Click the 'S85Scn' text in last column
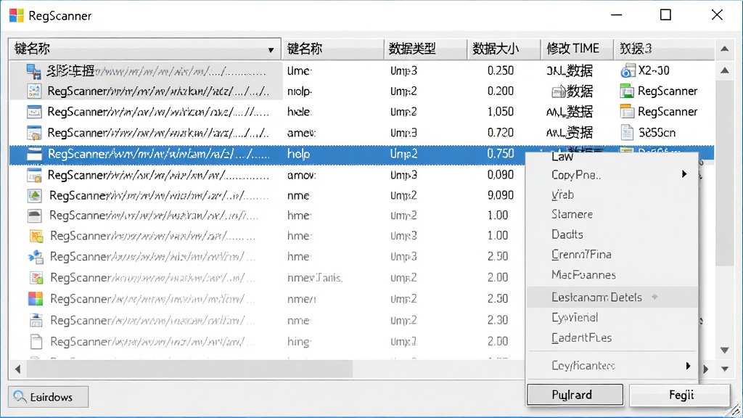Screen dimensions: 743x418 tap(657, 133)
